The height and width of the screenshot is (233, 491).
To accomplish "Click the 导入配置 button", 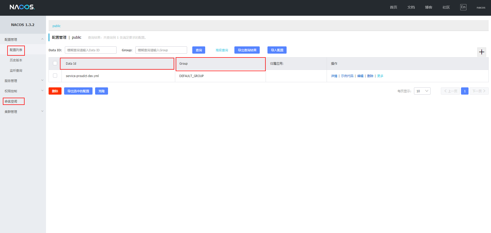I will click(x=277, y=50).
